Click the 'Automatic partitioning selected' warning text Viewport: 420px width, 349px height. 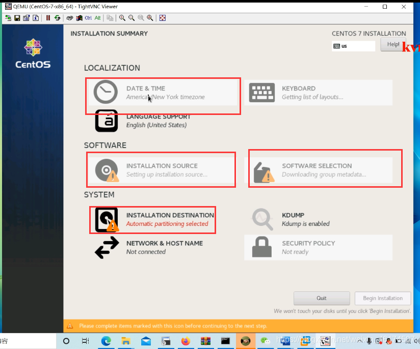point(167,224)
